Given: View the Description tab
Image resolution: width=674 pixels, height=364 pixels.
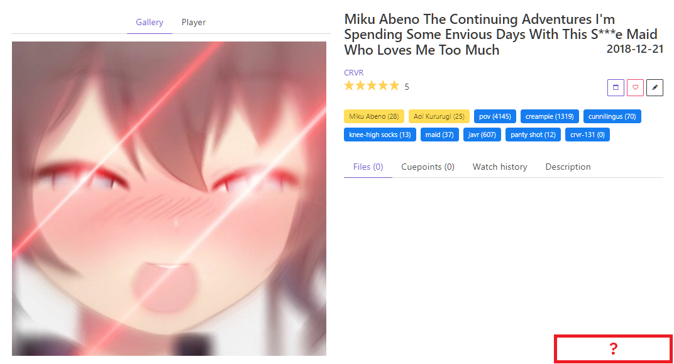Looking at the screenshot, I should coord(568,167).
